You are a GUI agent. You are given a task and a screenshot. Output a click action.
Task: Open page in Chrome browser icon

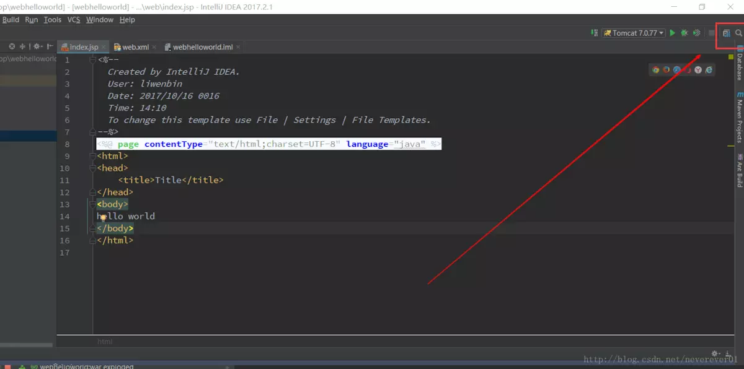655,70
